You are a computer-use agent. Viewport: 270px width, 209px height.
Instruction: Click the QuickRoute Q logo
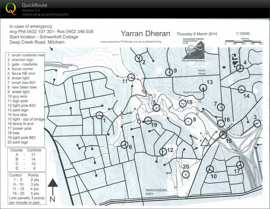[11, 8]
